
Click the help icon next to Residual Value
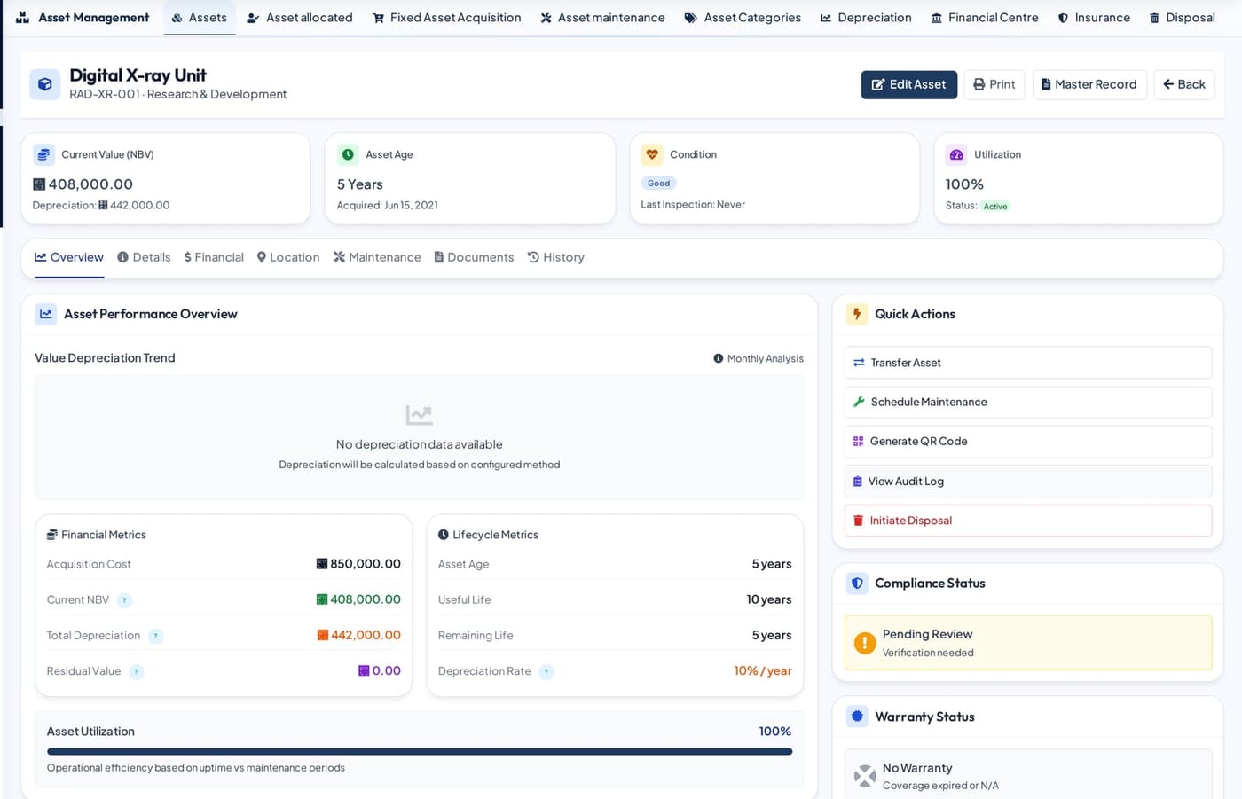coord(137,671)
